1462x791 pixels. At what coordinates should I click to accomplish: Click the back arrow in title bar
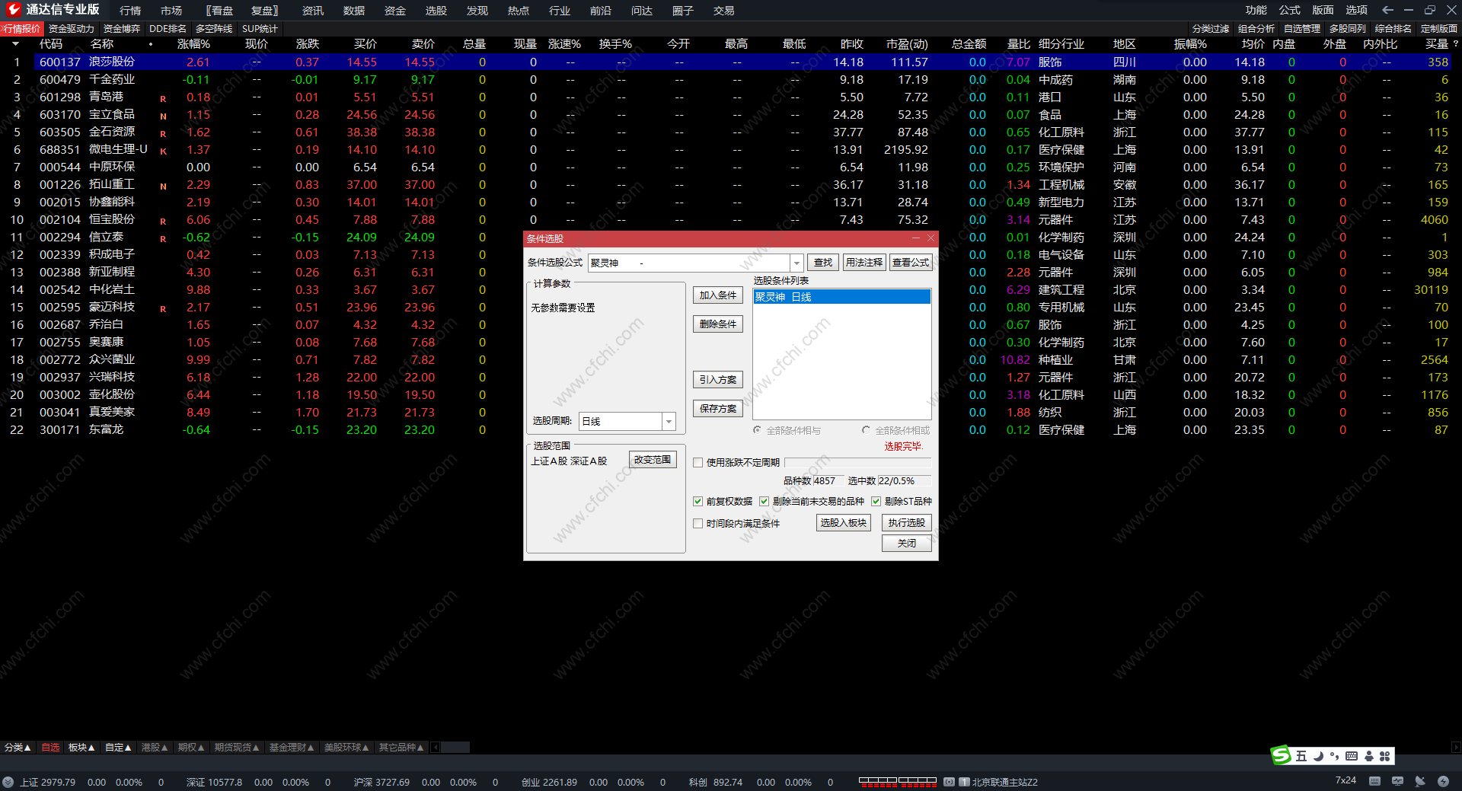click(x=1387, y=10)
